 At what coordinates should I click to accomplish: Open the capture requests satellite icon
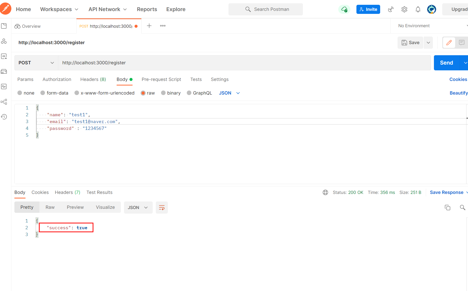(391, 9)
